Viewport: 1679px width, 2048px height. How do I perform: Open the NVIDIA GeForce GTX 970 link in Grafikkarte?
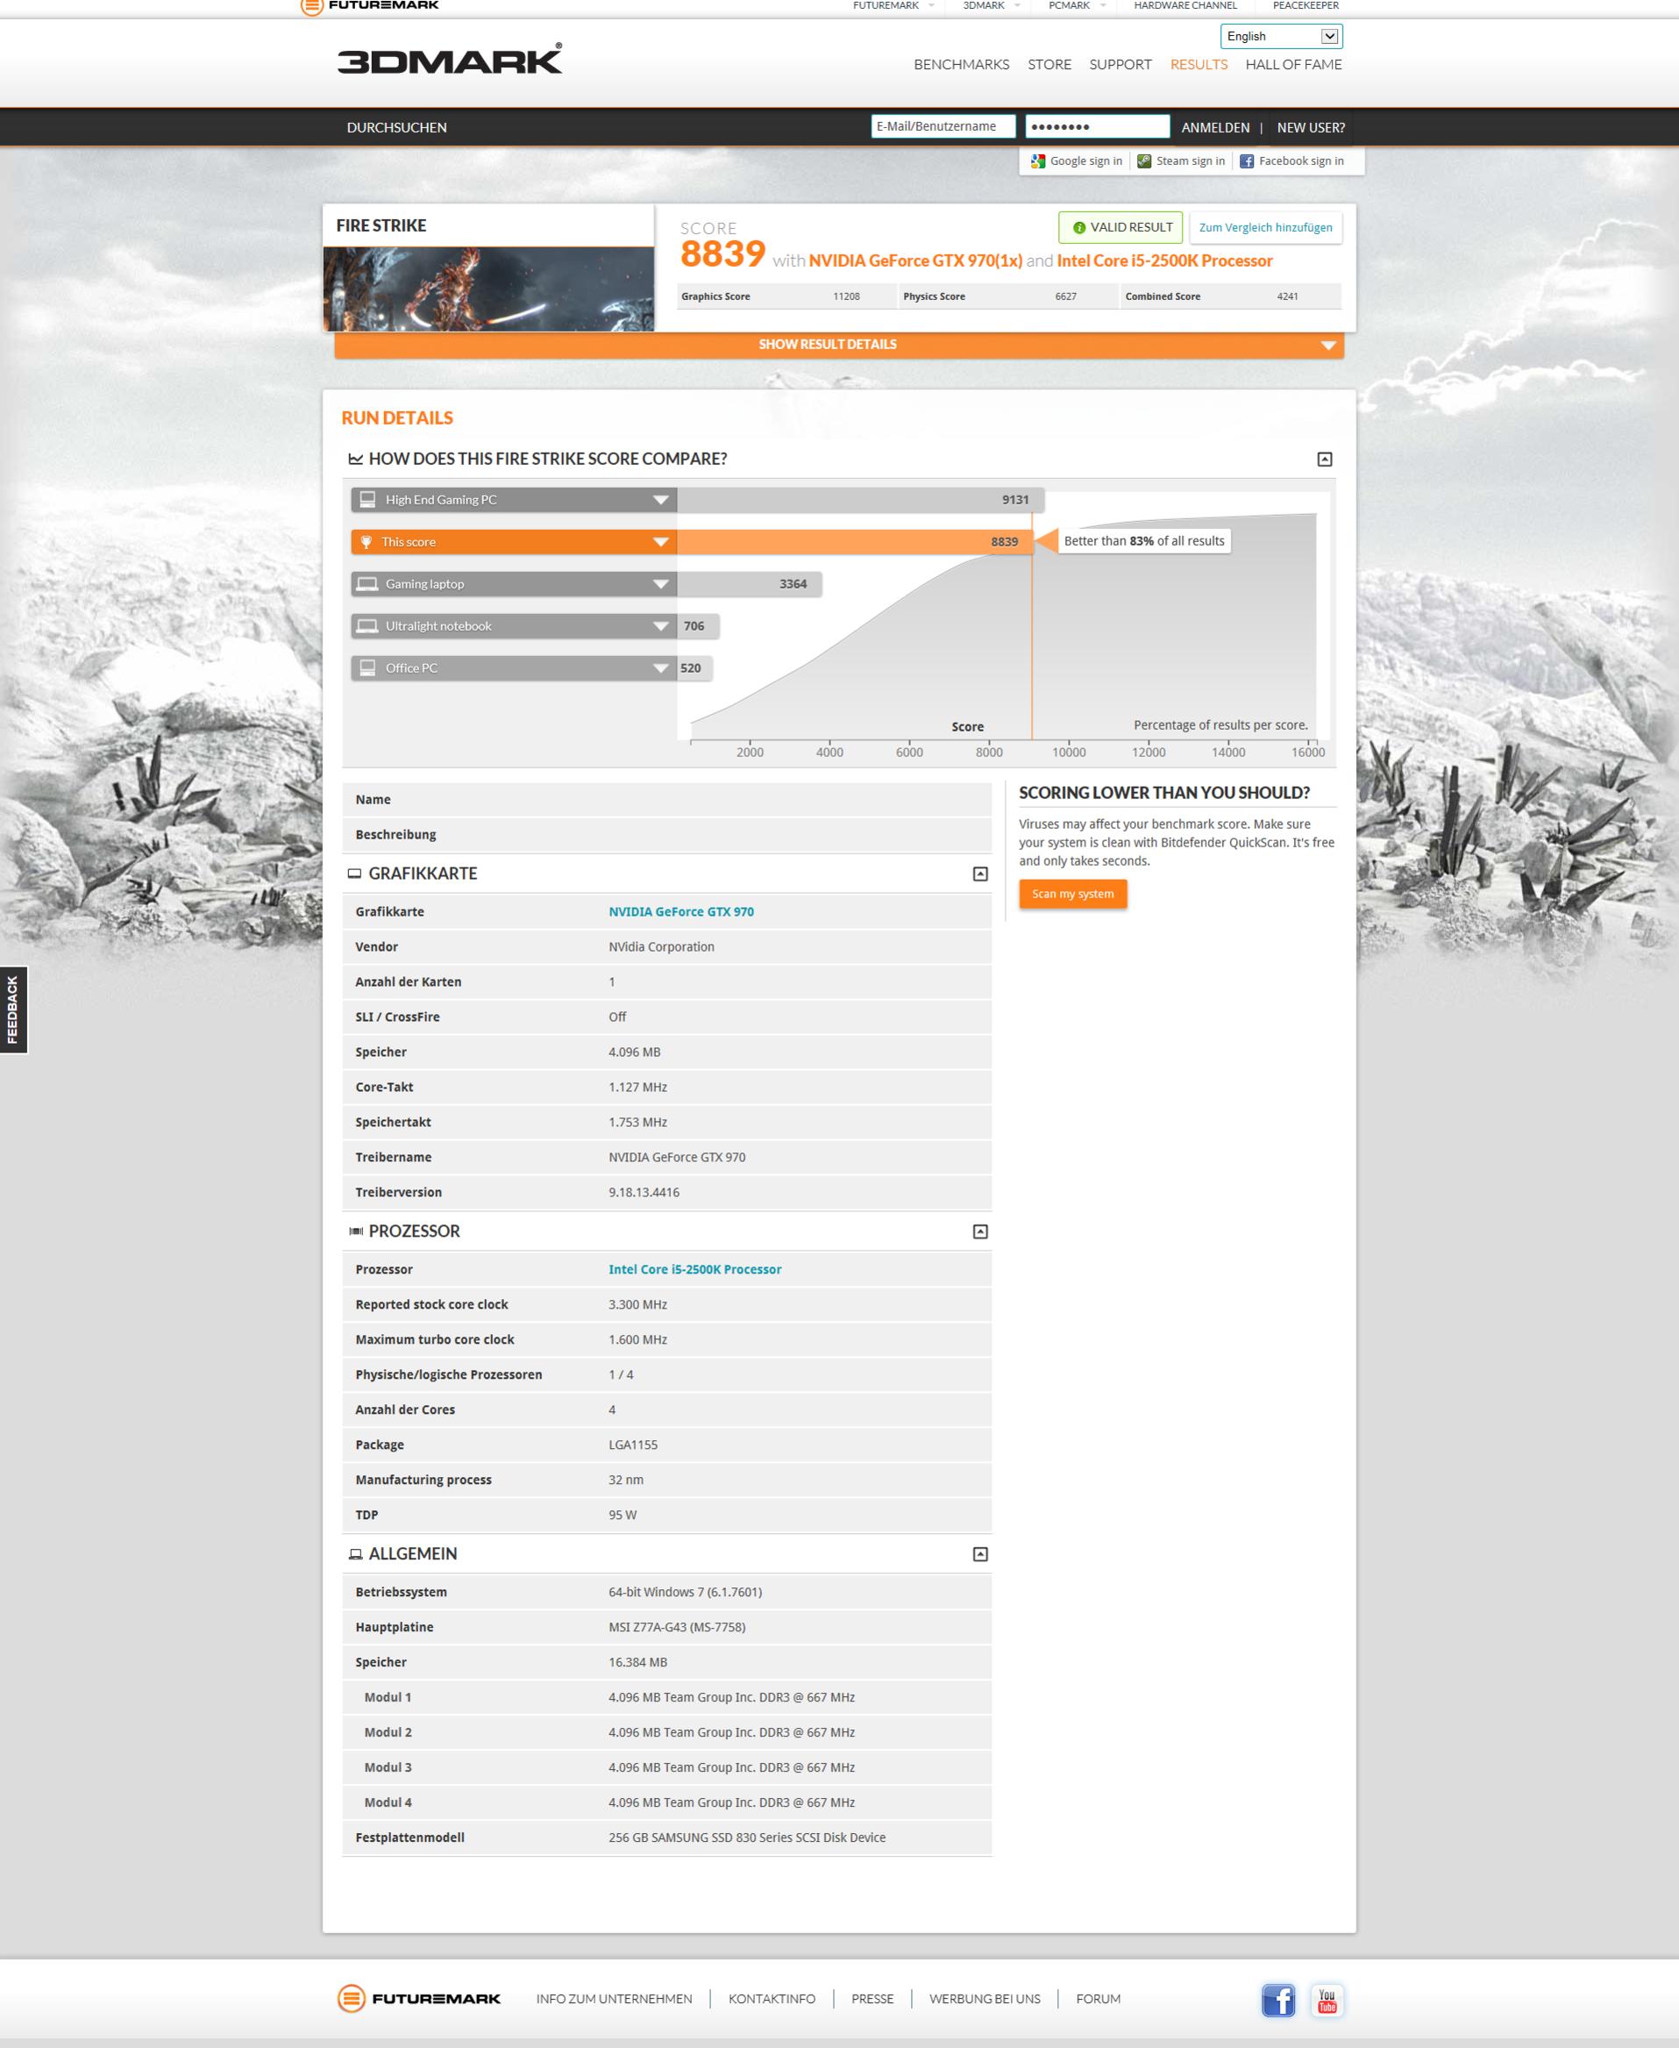click(x=681, y=911)
